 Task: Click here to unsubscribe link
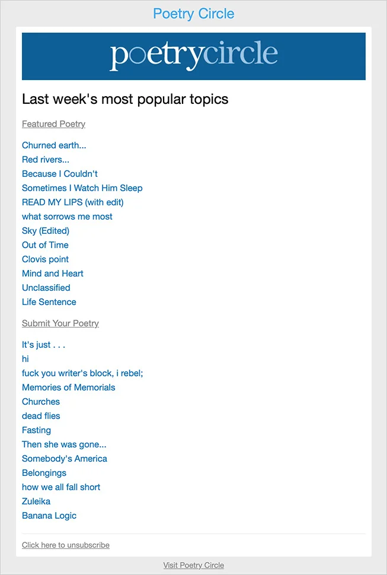tap(65, 545)
